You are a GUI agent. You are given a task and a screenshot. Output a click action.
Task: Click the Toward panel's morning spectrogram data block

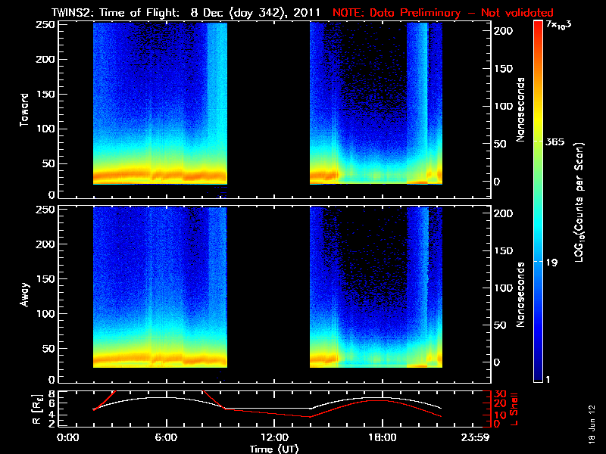(160, 104)
